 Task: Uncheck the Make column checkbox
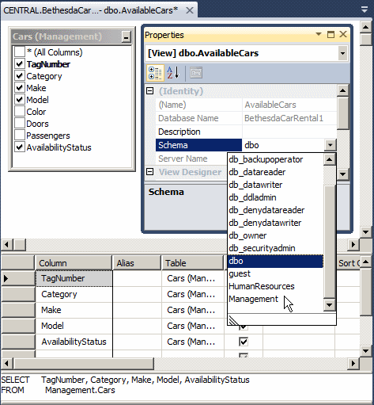click(20, 88)
